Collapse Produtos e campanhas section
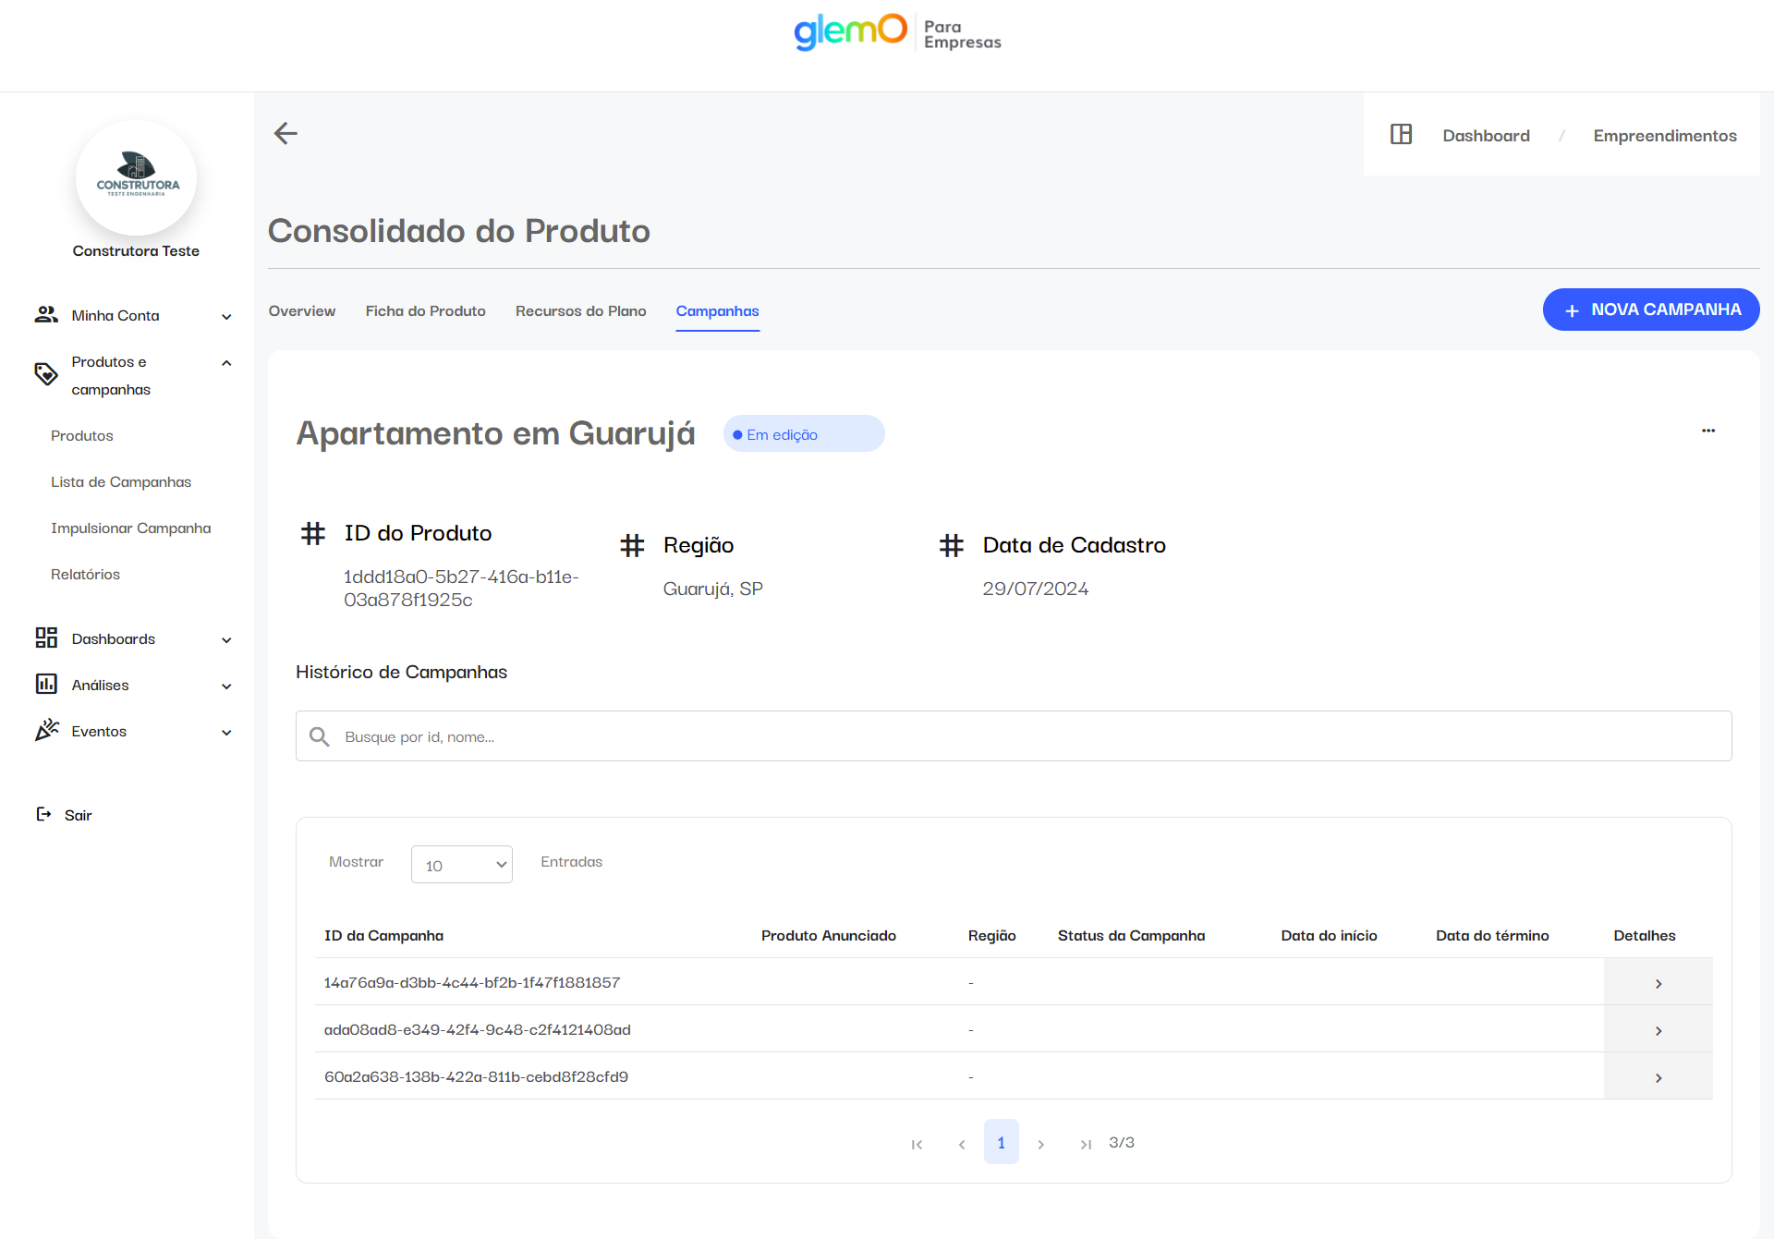Viewport: 1774px width, 1239px height. (x=225, y=363)
